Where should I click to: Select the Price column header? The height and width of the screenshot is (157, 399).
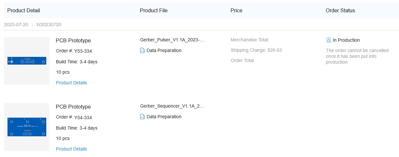click(236, 10)
